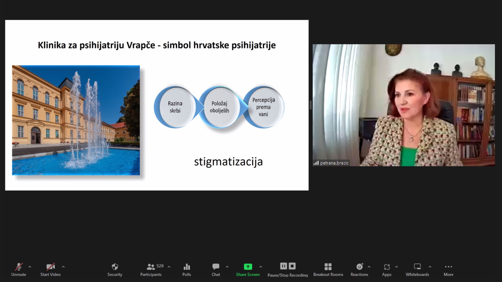Viewport: 502px width, 282px height.
Task: Expand Share Screen options arrow
Action: (x=261, y=267)
